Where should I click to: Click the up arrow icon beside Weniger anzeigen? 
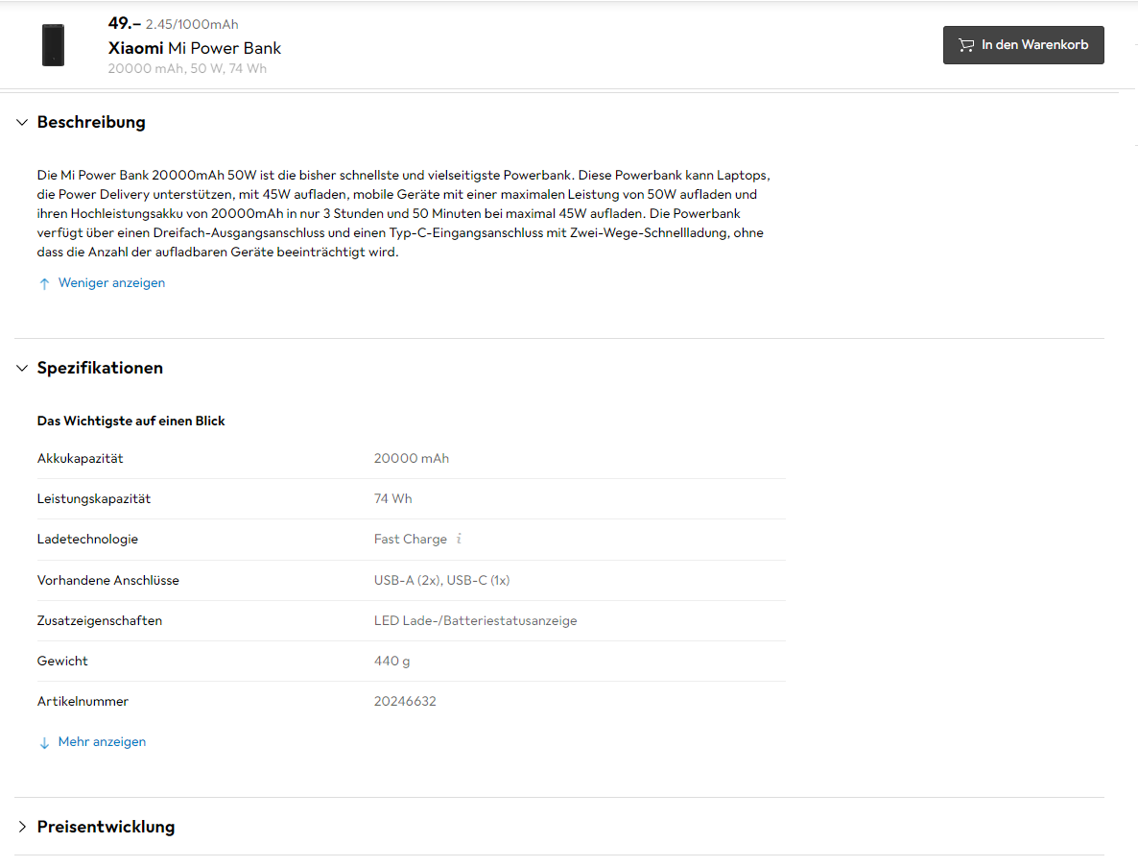coord(44,283)
